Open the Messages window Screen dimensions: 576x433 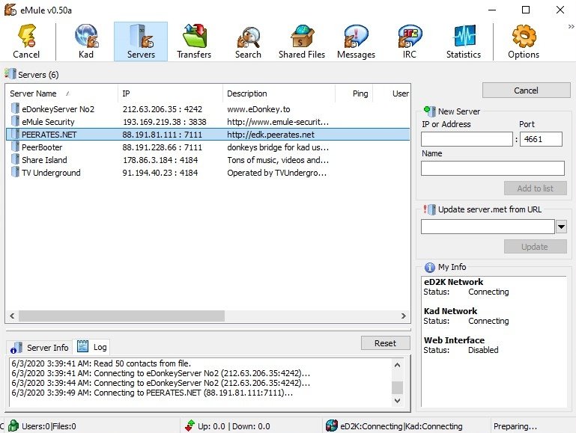[x=356, y=40]
